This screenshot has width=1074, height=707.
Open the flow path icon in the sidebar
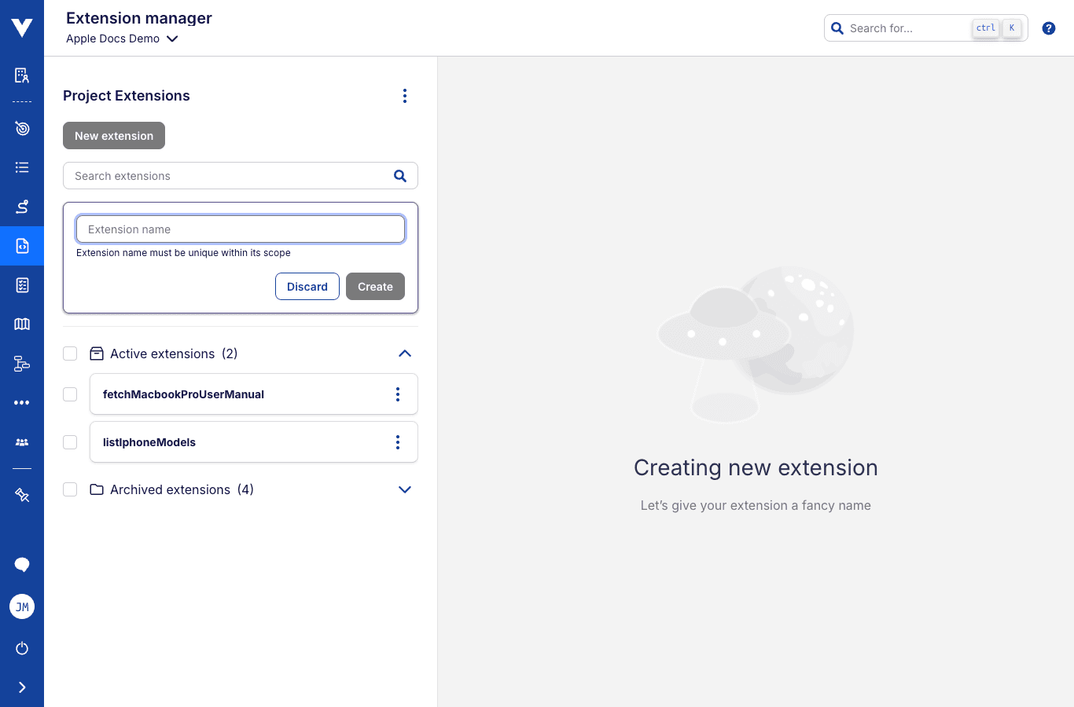(21, 207)
